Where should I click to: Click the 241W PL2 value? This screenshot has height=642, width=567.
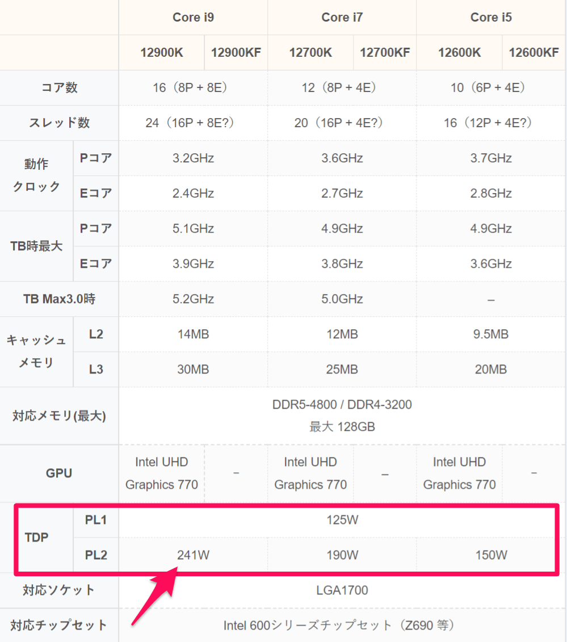(193, 555)
